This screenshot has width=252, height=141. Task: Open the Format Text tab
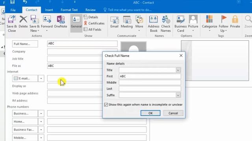(x=69, y=10)
